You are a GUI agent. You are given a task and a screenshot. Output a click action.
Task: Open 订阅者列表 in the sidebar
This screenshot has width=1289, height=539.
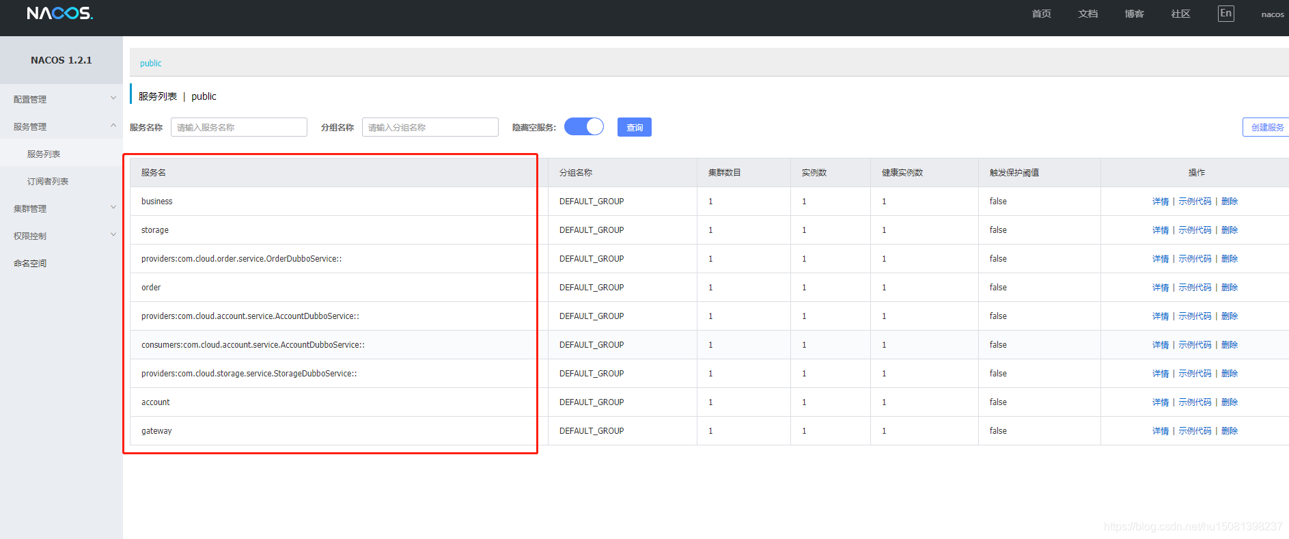coord(48,181)
